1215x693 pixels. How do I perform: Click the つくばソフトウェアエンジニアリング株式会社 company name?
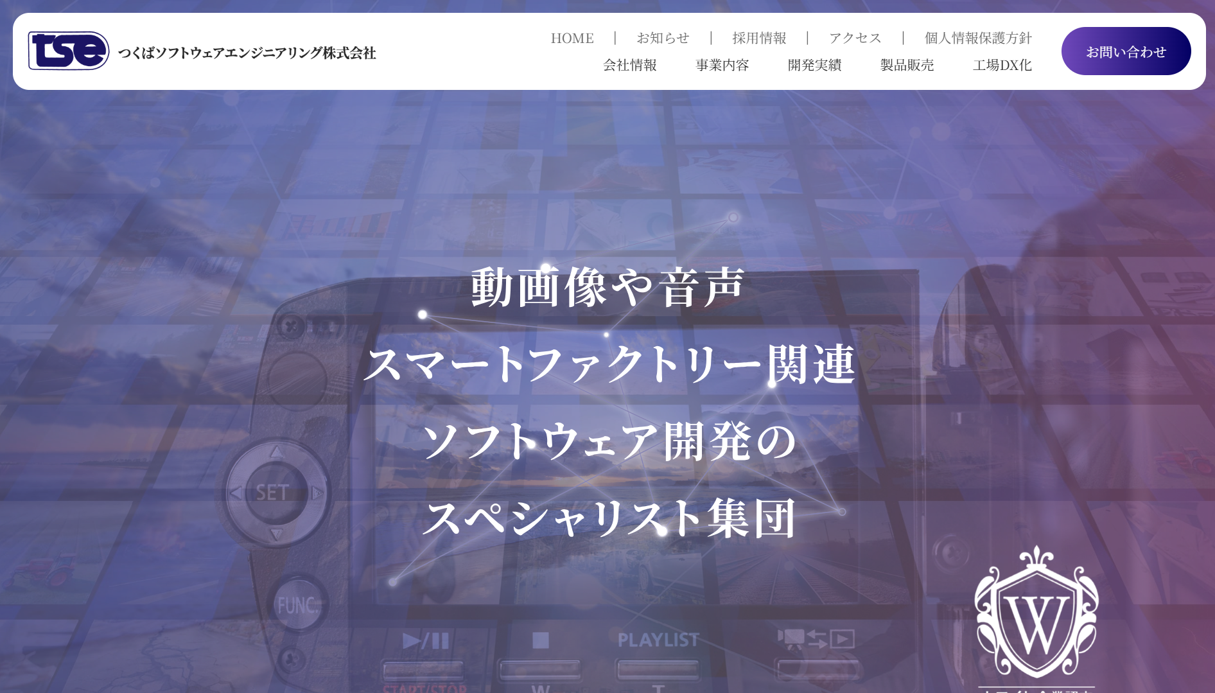click(247, 53)
